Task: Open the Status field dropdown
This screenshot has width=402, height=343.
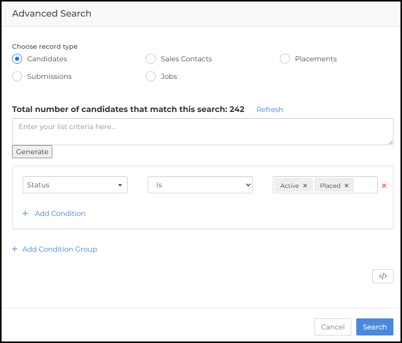Action: coord(75,185)
